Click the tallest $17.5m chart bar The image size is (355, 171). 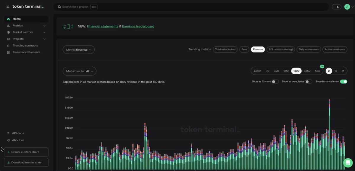click(x=330, y=134)
